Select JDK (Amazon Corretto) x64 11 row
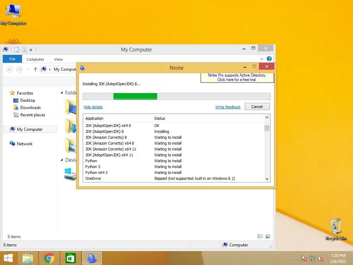Viewport: 353px width, 265px height. pos(173,149)
